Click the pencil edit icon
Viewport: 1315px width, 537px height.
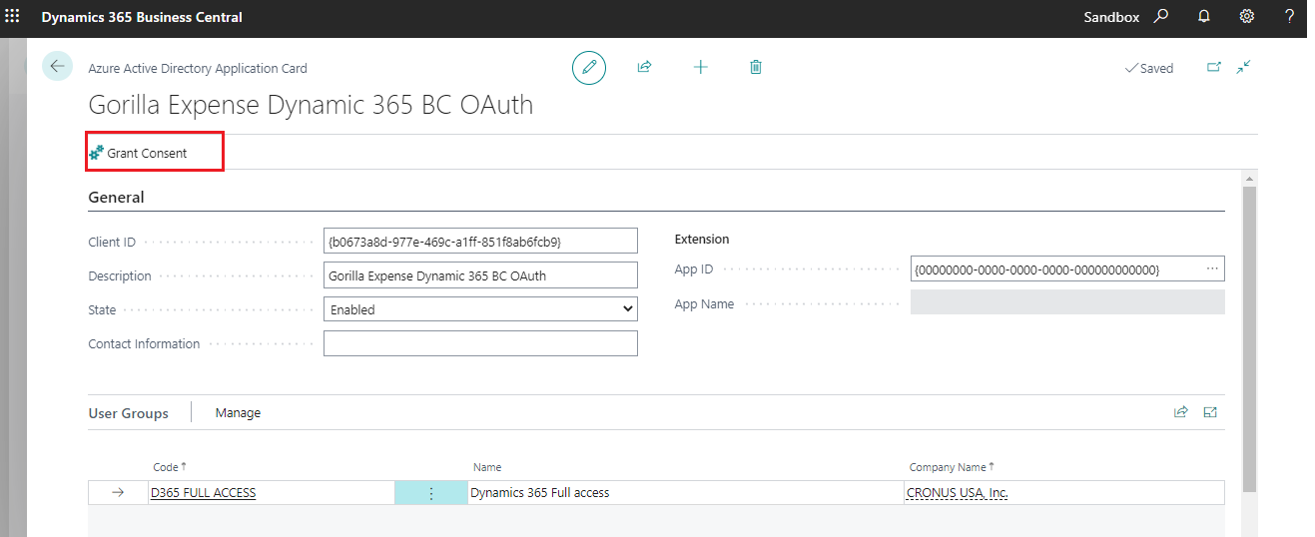(589, 67)
